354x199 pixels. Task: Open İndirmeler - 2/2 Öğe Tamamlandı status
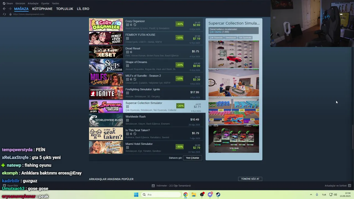click(173, 186)
